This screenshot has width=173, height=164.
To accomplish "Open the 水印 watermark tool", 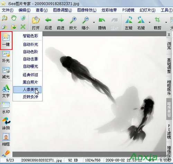I will coord(6,108).
